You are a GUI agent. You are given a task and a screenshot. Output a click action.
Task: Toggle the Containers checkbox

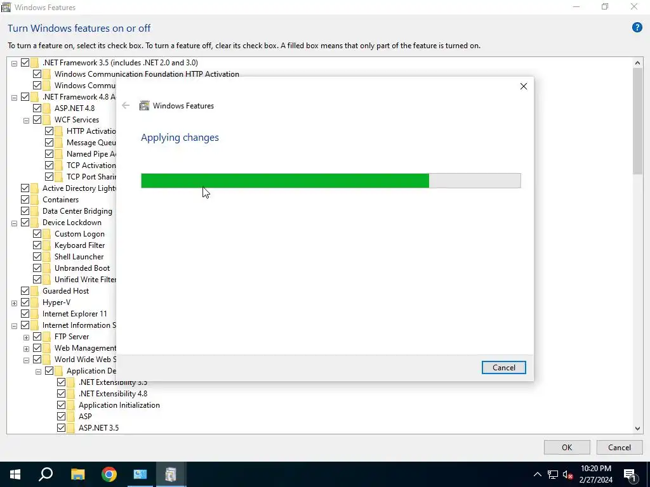point(25,200)
